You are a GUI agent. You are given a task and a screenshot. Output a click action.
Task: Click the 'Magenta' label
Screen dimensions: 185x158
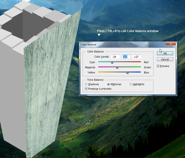tap(90, 67)
